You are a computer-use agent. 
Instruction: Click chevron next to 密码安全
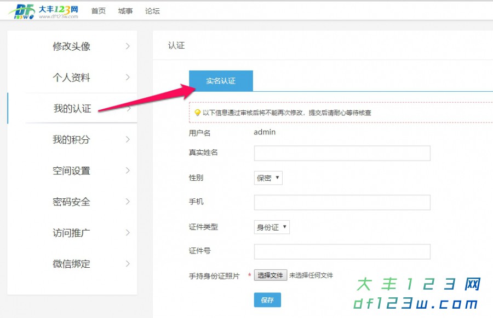pyautogui.click(x=128, y=202)
